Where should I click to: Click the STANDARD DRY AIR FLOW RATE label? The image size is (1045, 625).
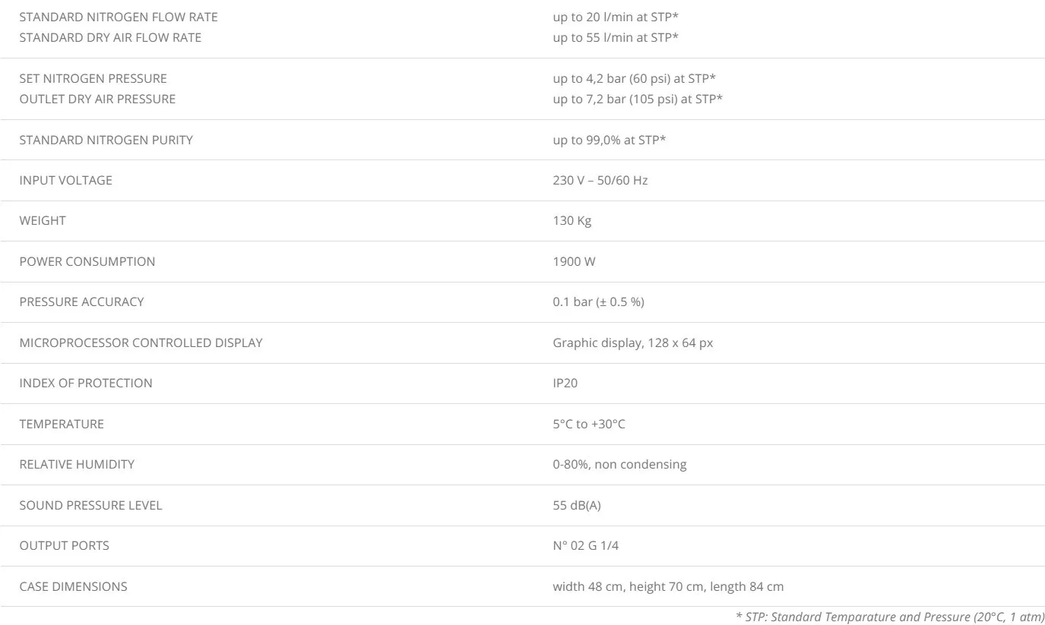(x=110, y=37)
